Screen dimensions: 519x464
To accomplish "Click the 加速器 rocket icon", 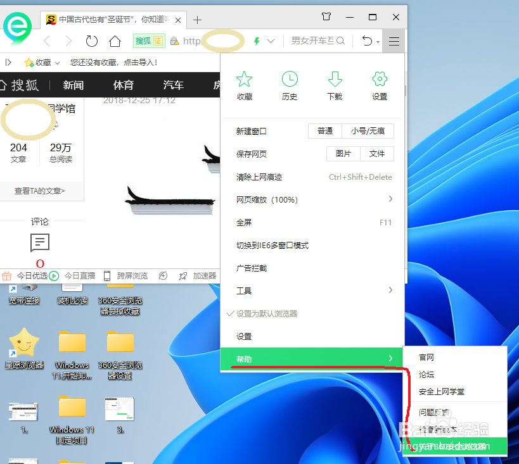I will (x=183, y=276).
